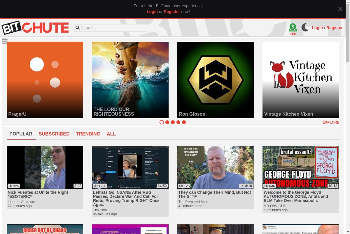
Task: Open the Ron Gibson channel card
Action: (x=216, y=80)
